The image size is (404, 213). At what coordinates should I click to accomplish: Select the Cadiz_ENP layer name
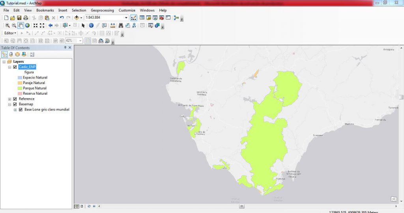pyautogui.click(x=27, y=67)
